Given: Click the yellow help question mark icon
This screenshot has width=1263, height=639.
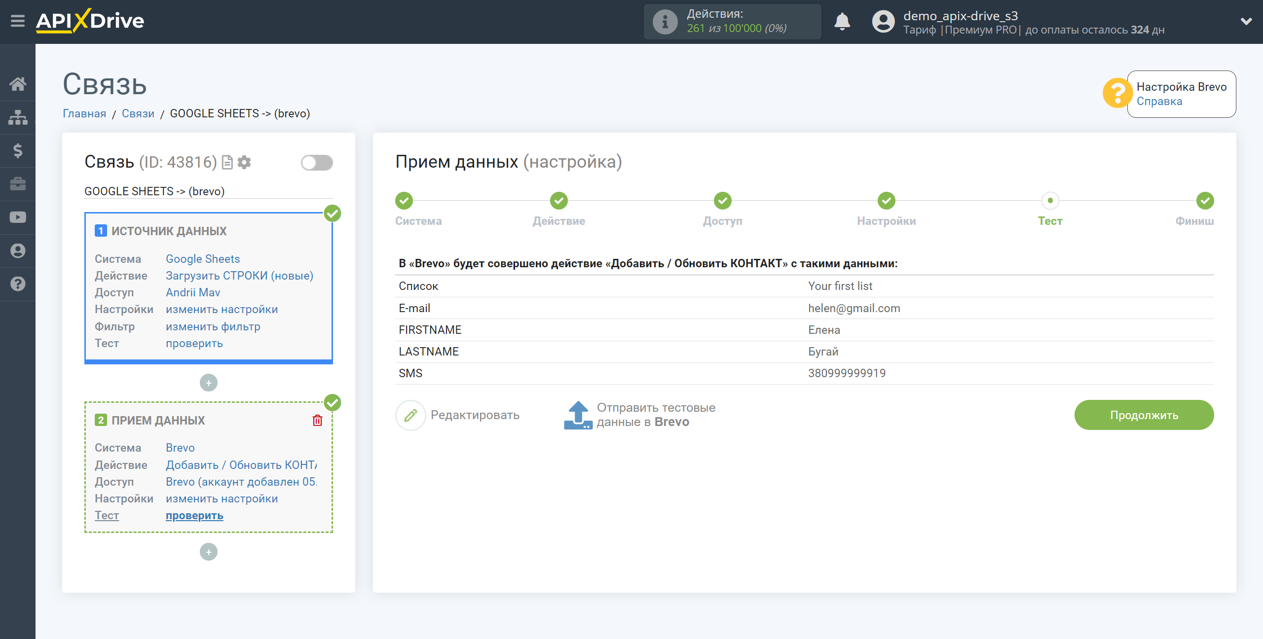Looking at the screenshot, I should [1117, 93].
